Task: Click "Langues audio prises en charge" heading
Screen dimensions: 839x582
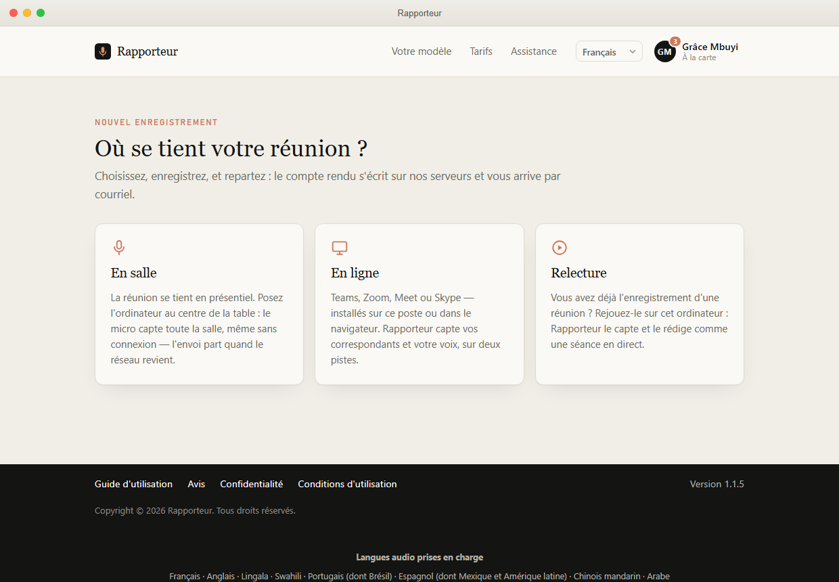Action: pos(419,558)
